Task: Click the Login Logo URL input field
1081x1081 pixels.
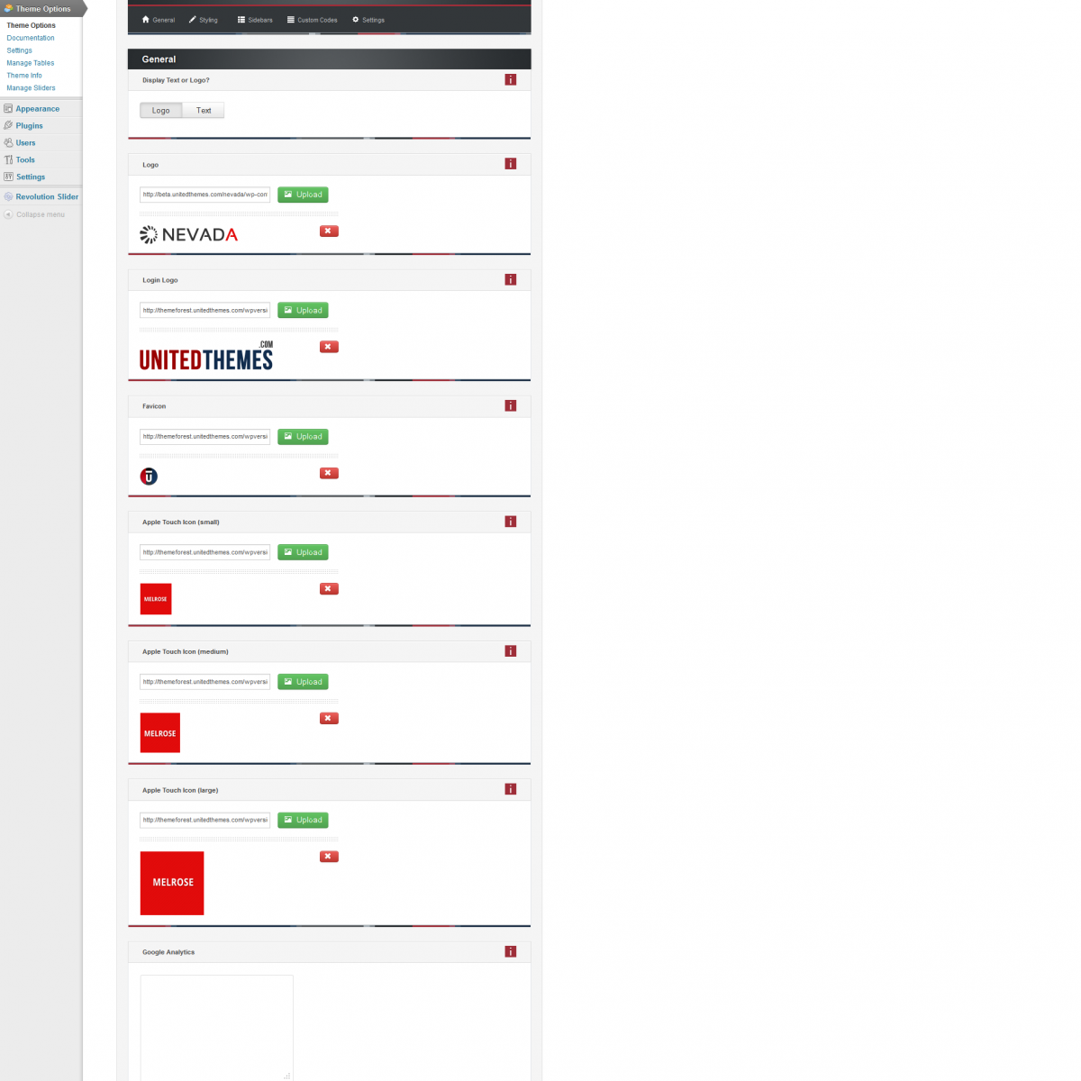Action: (x=204, y=311)
